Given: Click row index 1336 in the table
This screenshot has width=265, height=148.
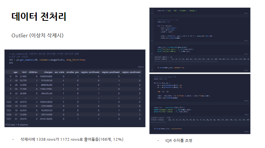Looking at the screenshot, I should click(x=9, y=114).
